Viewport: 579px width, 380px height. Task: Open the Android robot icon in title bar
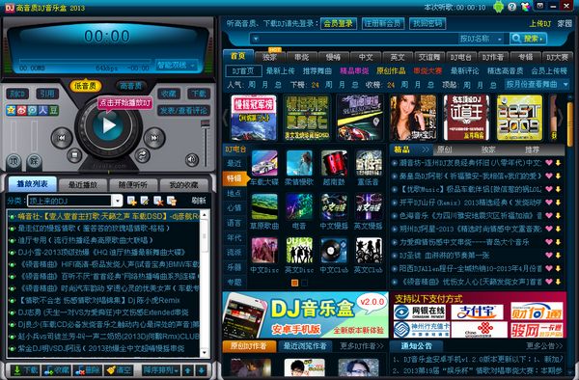[498, 7]
